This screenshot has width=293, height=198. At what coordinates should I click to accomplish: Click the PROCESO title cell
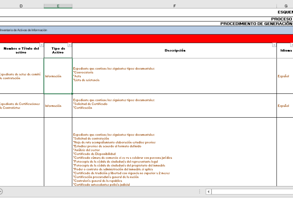(x=146, y=19)
